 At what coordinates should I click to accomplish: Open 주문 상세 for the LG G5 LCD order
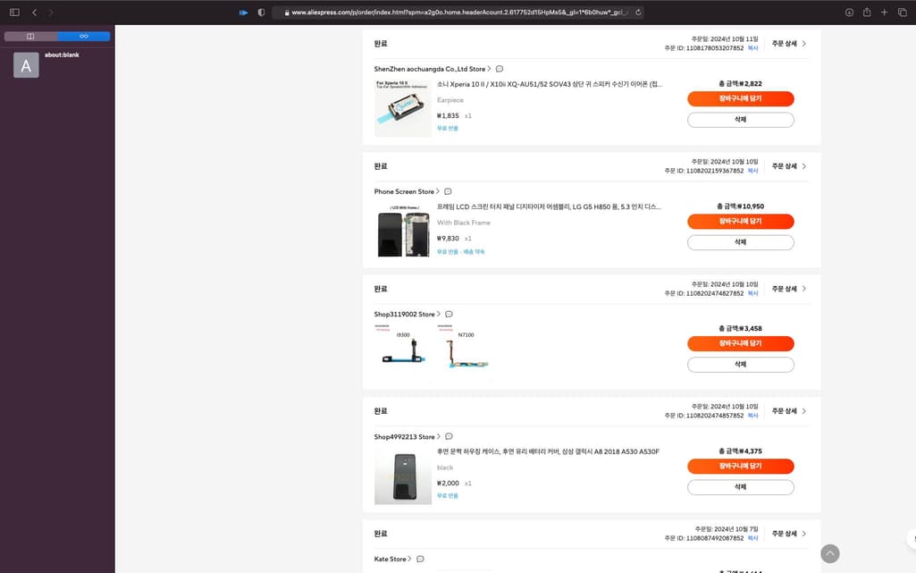(x=789, y=166)
